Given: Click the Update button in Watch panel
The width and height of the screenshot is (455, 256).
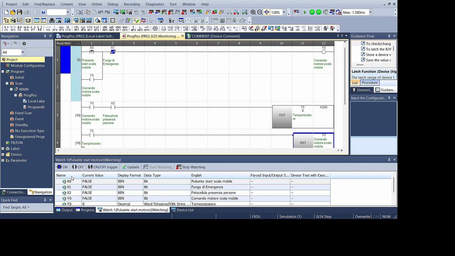Looking at the screenshot, I should [x=131, y=167].
